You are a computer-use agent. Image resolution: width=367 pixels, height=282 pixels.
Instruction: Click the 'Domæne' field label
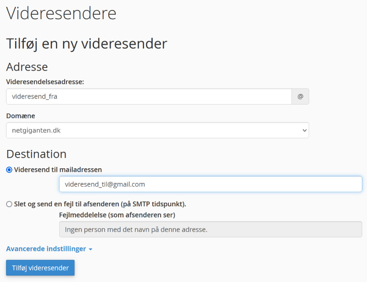click(21, 116)
